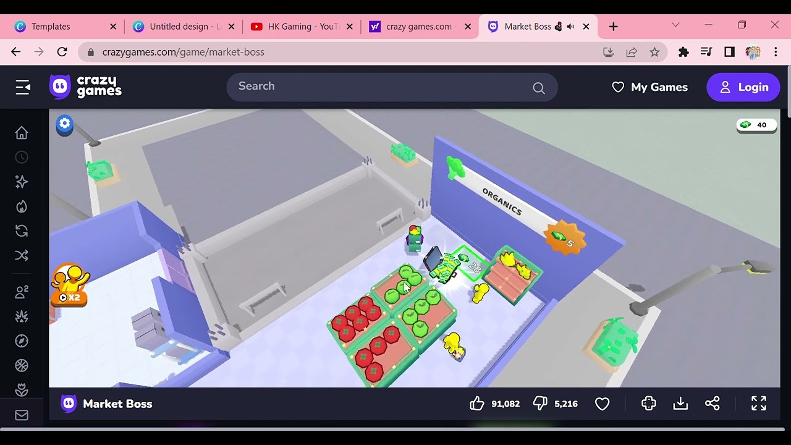Add Market Boss to favorites heart
Viewport: 791px width, 445px height.
point(602,404)
